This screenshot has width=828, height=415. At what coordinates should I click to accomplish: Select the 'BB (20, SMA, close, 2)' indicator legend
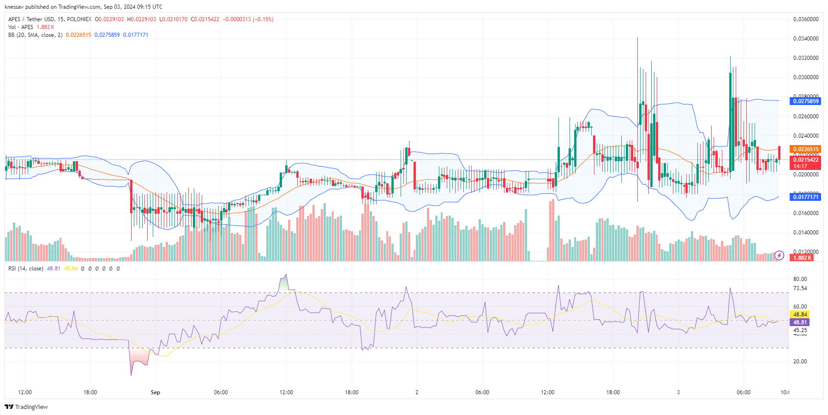click(35, 35)
